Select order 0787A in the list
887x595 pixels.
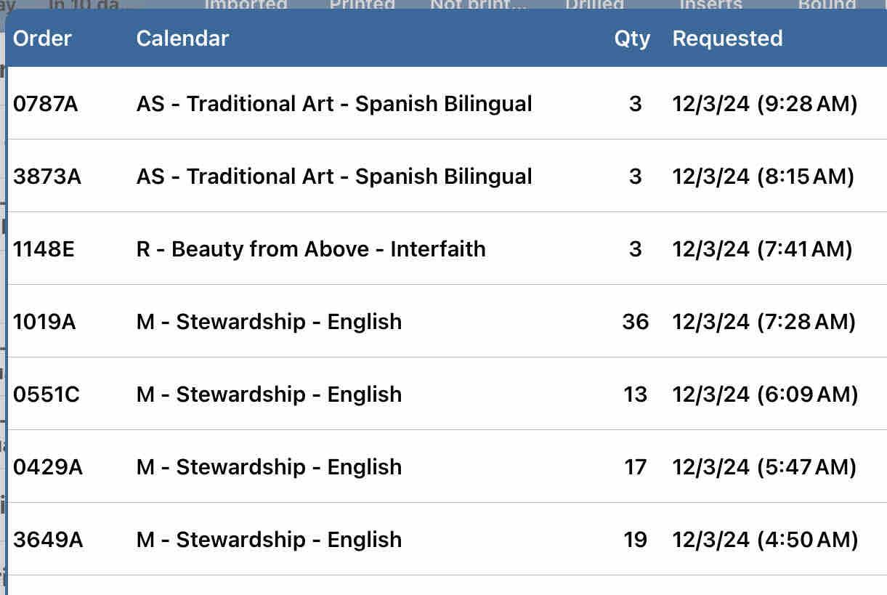click(45, 104)
